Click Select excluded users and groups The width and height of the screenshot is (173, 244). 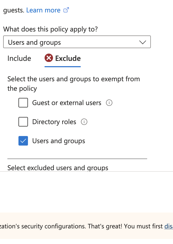[x=58, y=168]
